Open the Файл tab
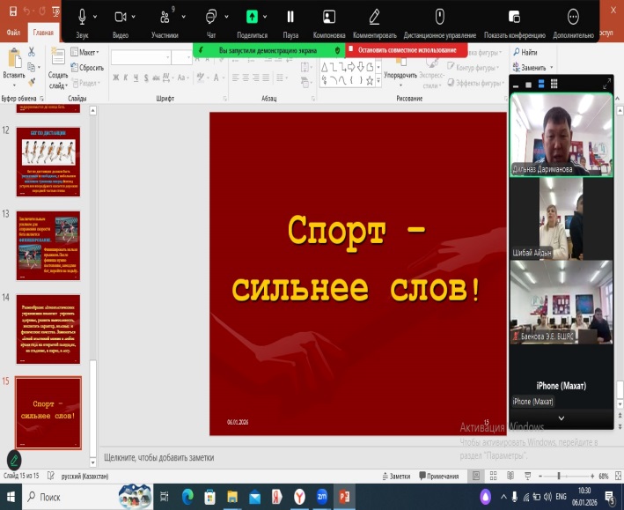The width and height of the screenshot is (624, 510). (14, 33)
